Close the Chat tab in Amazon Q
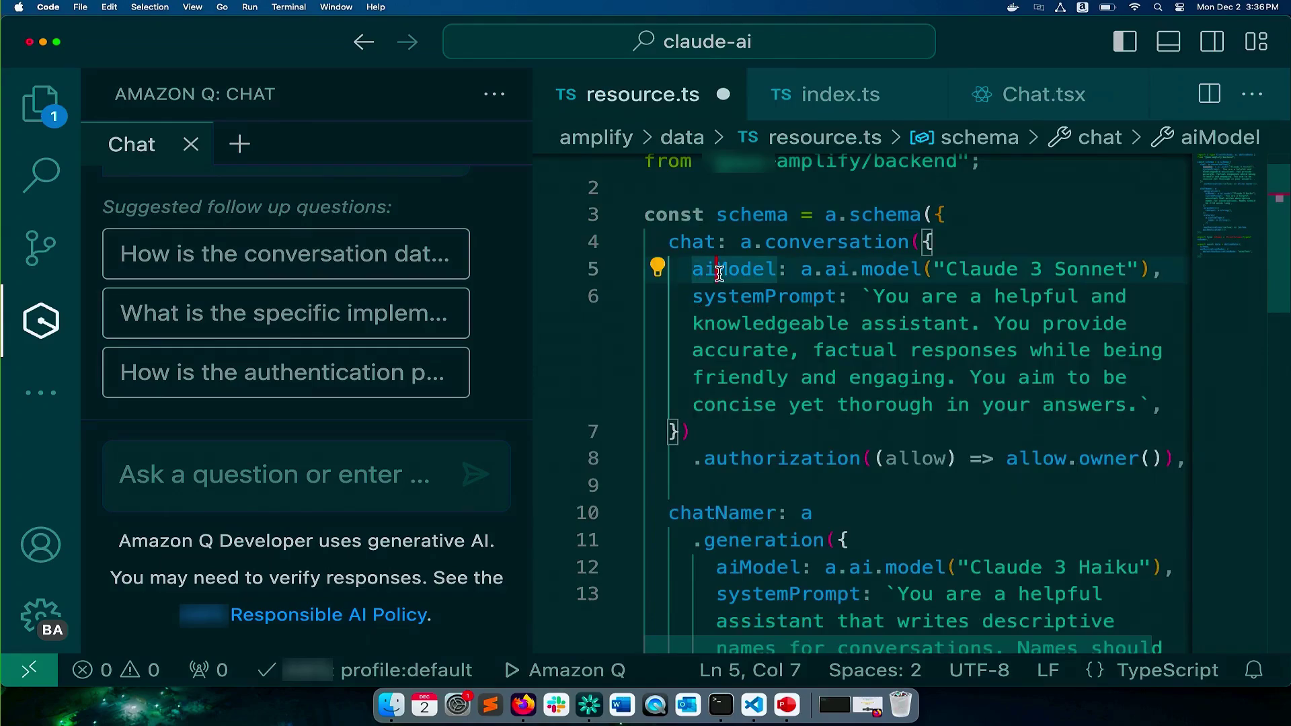 tap(191, 144)
